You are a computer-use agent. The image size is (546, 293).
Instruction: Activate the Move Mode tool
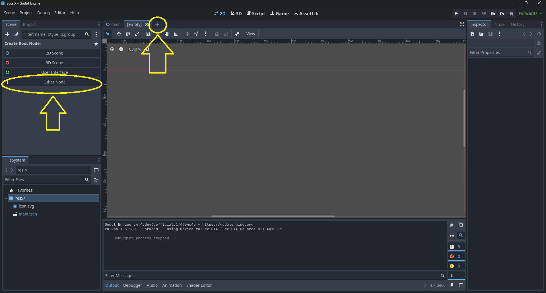coord(119,34)
